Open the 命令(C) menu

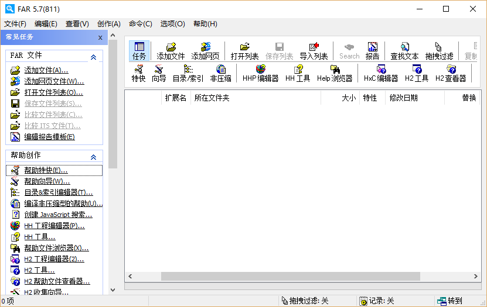pyautogui.click(x=141, y=24)
